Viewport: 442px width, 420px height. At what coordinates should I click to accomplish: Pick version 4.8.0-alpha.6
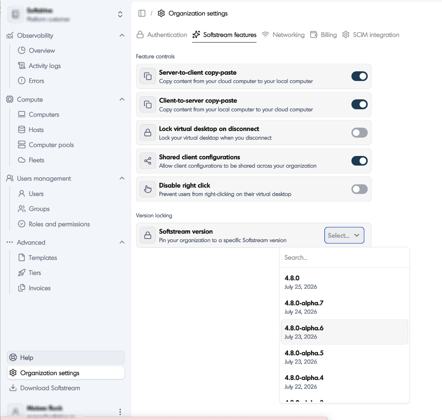click(344, 332)
